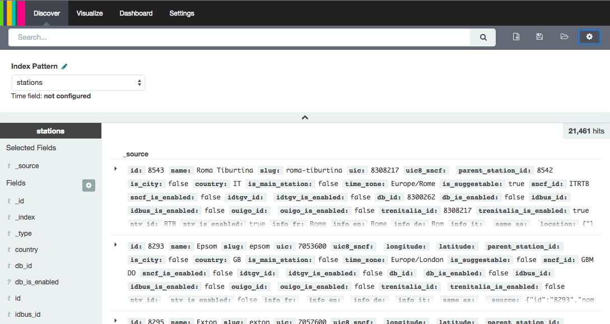Click the Roma Tiburtina name value
The image size is (610, 324).
point(225,170)
